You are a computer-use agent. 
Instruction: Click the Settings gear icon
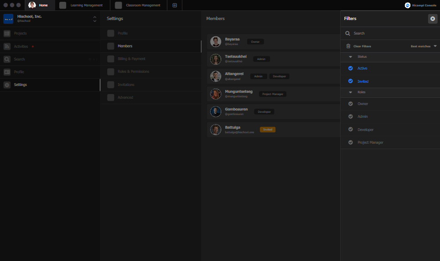pyautogui.click(x=7, y=85)
